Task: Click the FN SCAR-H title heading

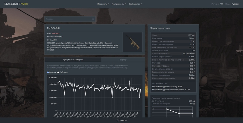Action: tap(54, 28)
